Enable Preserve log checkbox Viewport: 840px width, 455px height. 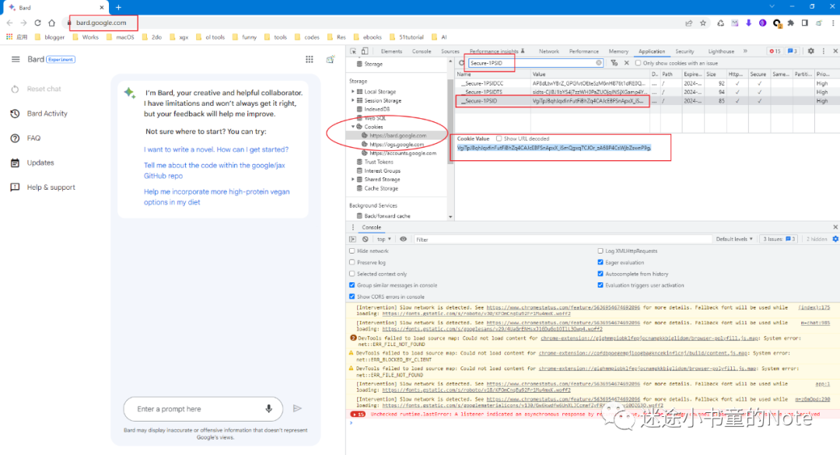point(352,263)
